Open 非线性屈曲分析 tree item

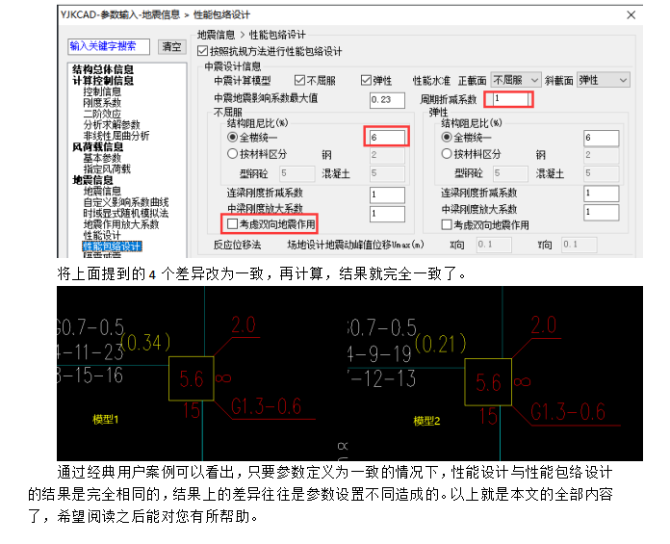click(116, 136)
